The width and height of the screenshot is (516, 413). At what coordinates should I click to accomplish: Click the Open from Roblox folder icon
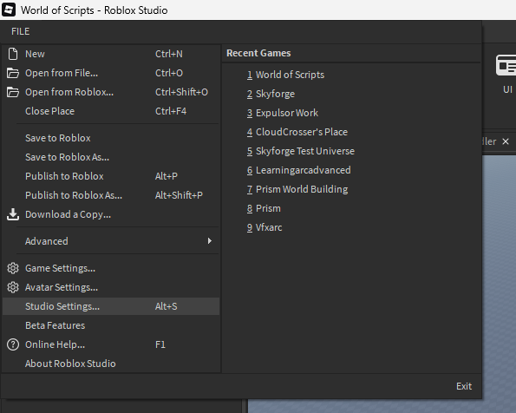[x=13, y=92]
